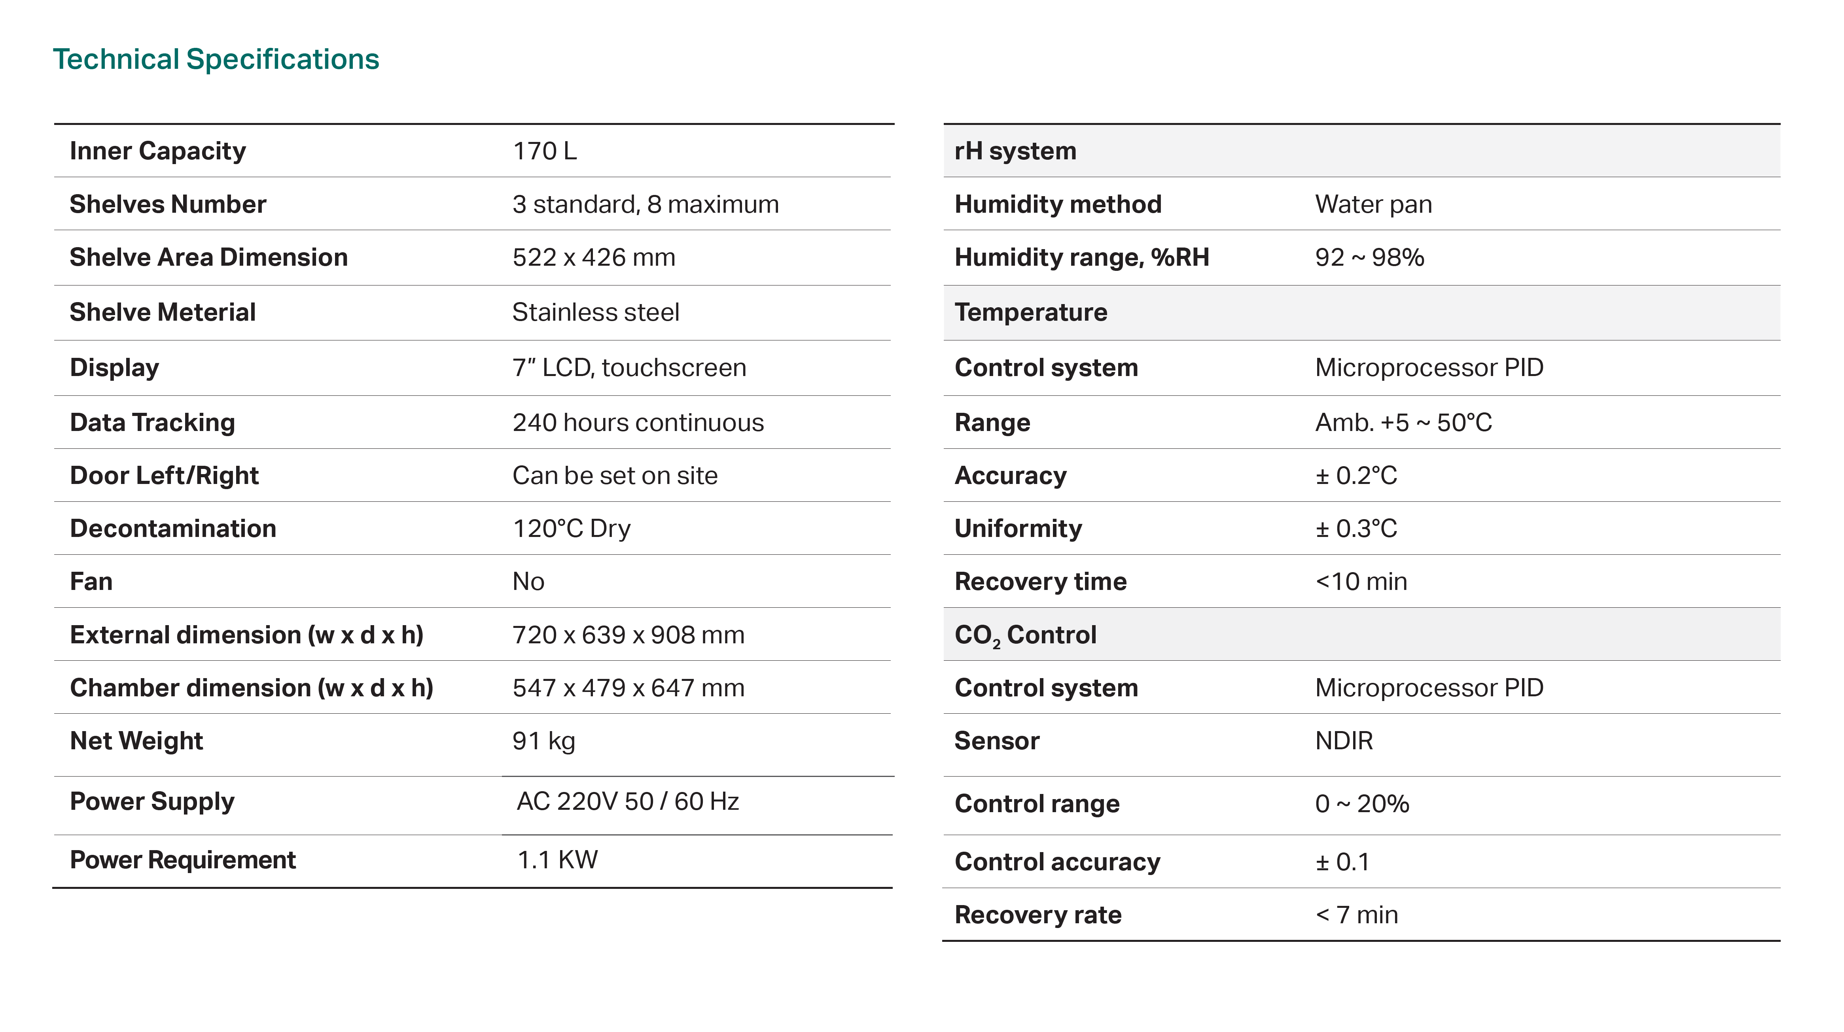The image size is (1844, 1032).
Task: Select the Water pan humidity value
Action: tap(1373, 205)
